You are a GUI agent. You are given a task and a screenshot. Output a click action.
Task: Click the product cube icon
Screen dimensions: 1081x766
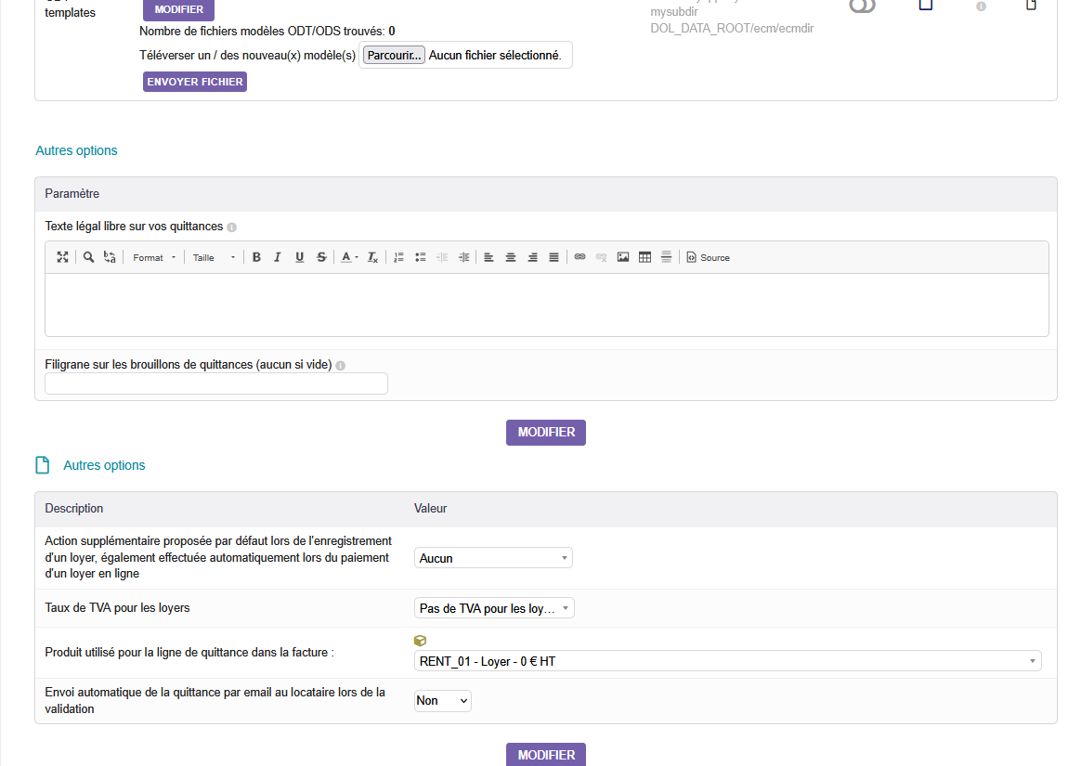pos(420,641)
